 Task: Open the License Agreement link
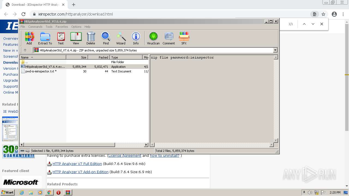coord(125,156)
